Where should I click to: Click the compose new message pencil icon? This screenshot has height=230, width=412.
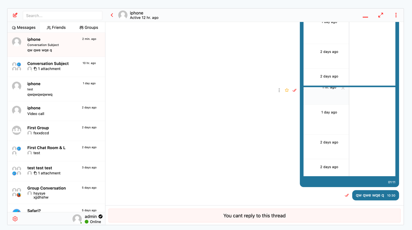point(15,15)
